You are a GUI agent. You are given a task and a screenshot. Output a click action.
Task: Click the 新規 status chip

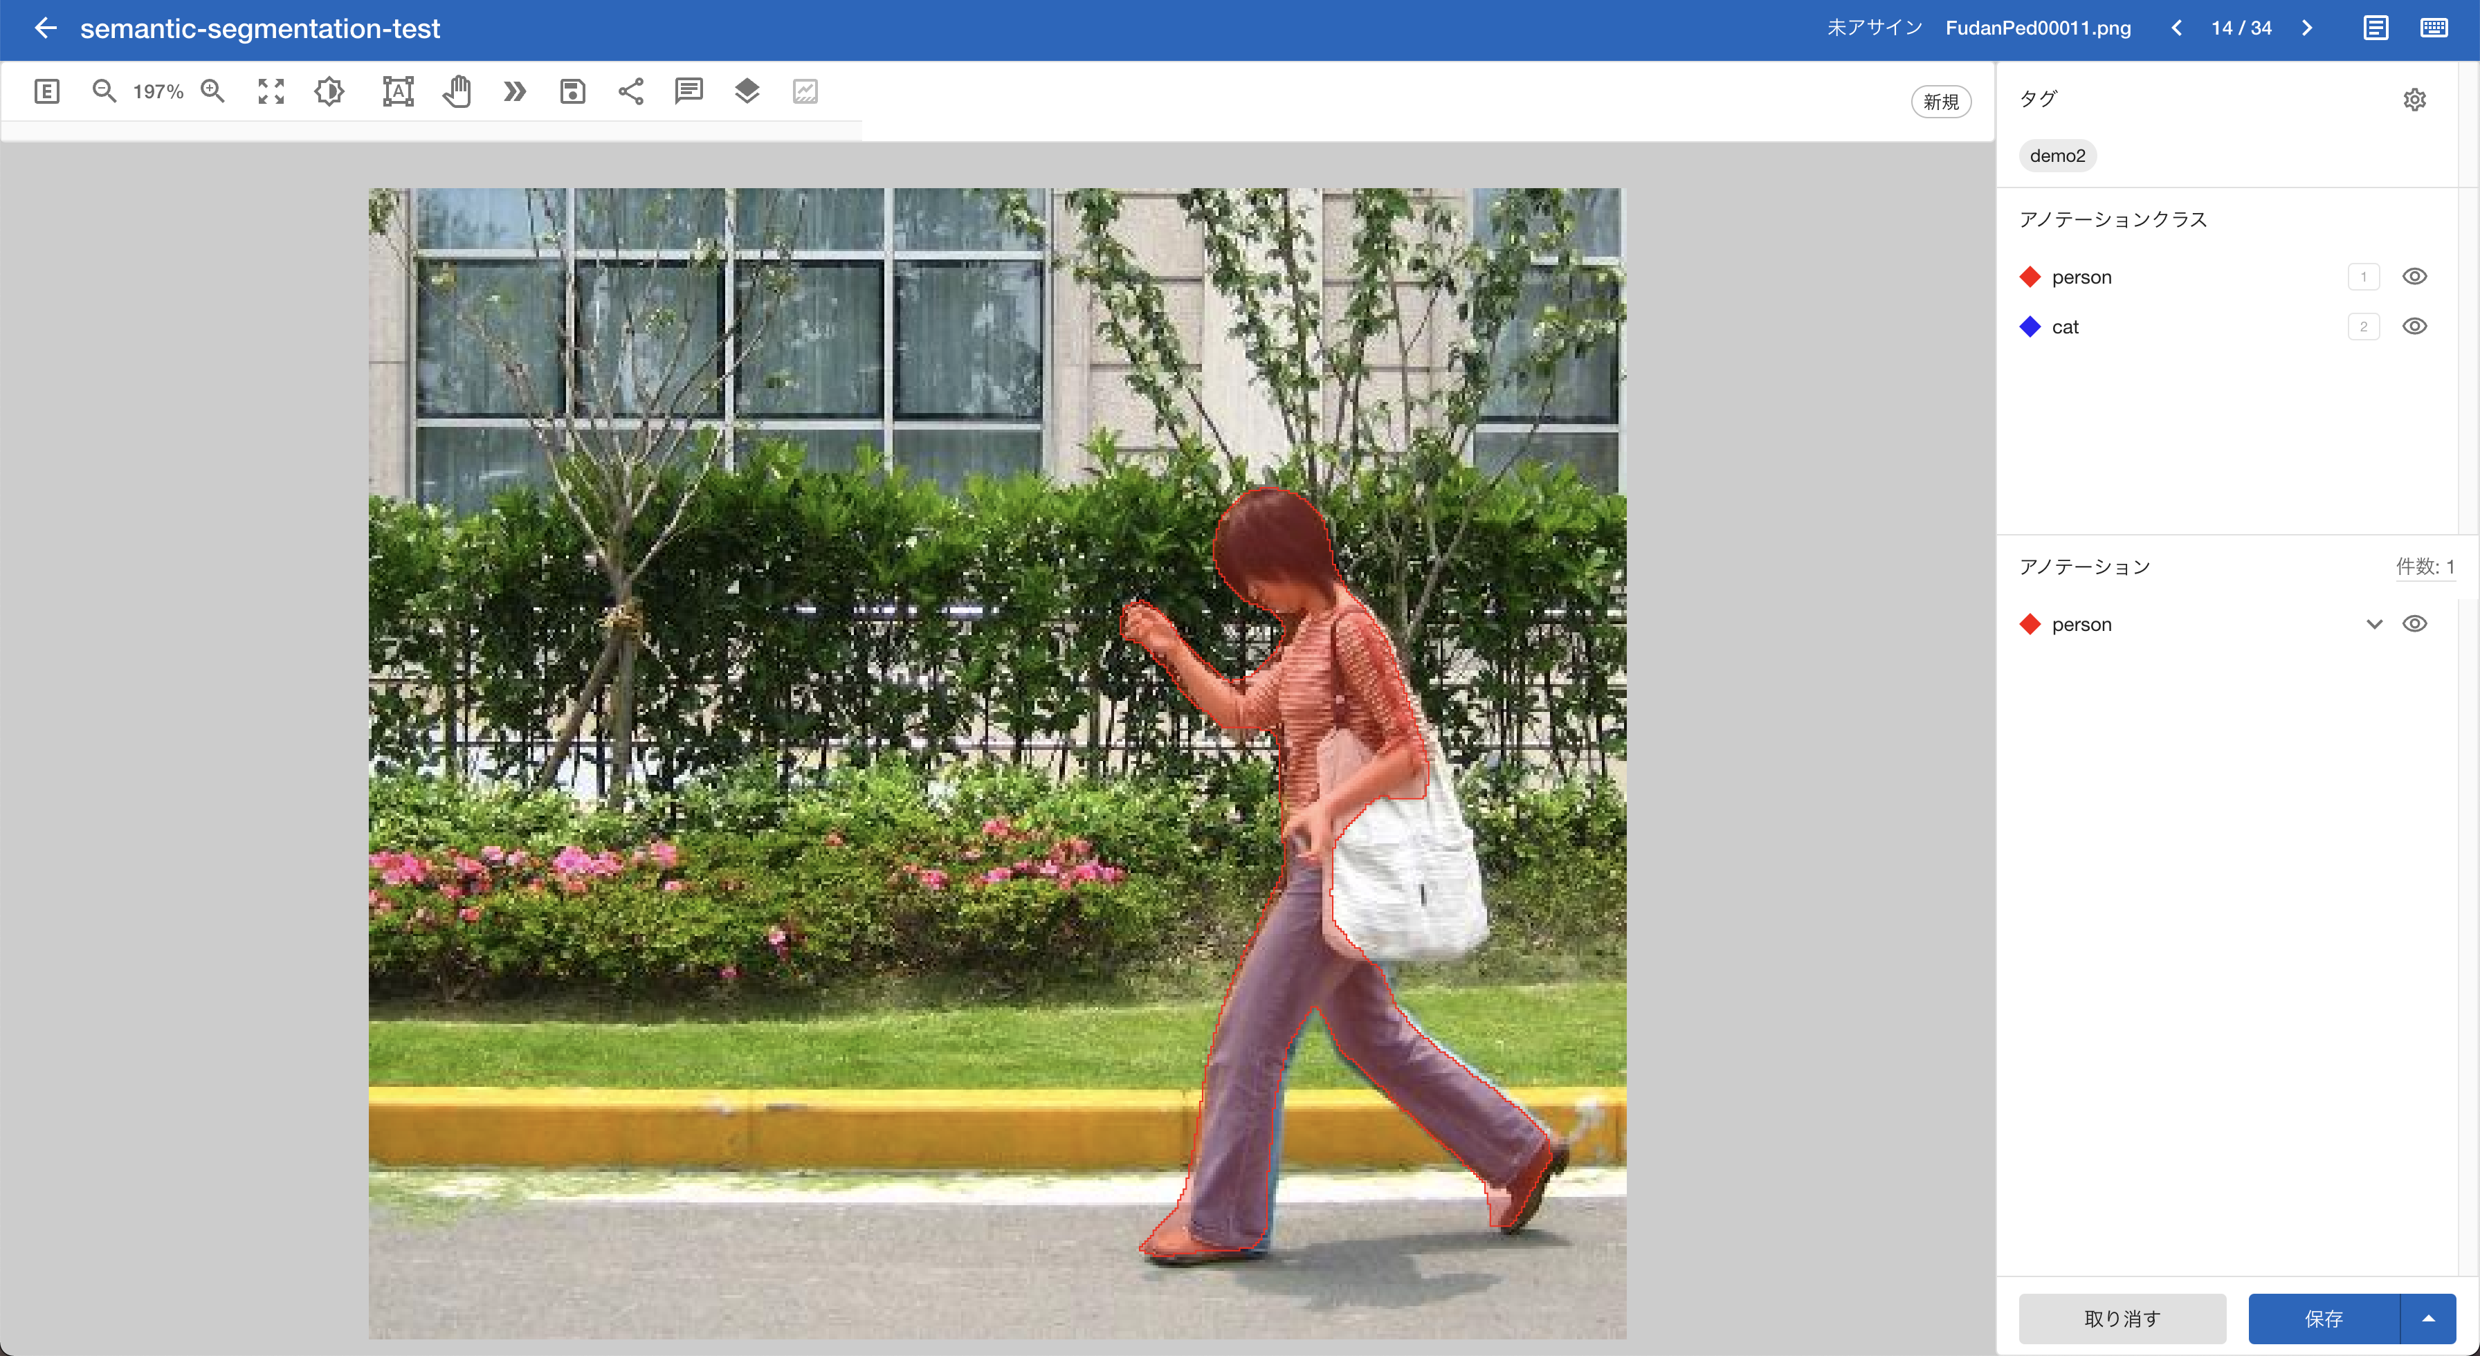pyautogui.click(x=1941, y=101)
